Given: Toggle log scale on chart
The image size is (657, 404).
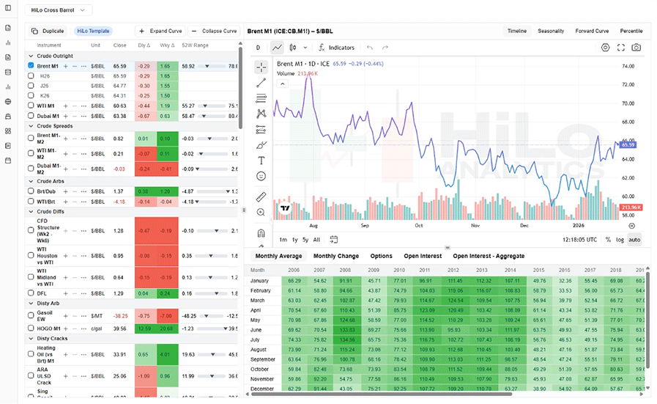Looking at the screenshot, I should (x=620, y=240).
